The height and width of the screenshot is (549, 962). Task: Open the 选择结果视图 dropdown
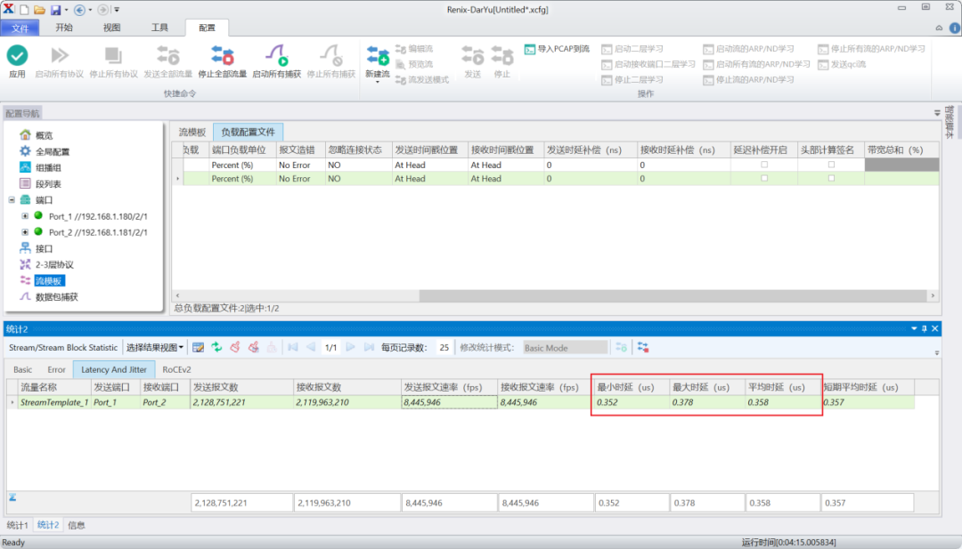(155, 347)
